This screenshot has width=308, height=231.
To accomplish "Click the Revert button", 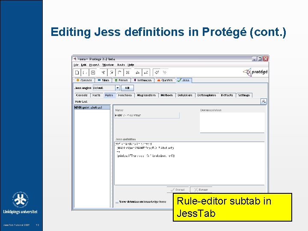I will click(201, 190).
